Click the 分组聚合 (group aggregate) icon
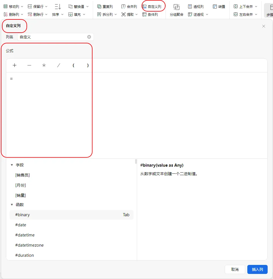 (177, 7)
